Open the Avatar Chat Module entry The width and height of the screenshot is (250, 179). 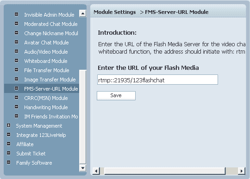point(46,43)
